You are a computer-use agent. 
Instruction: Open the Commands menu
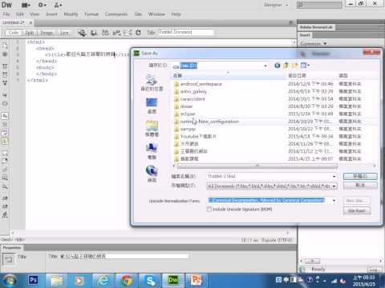[116, 14]
